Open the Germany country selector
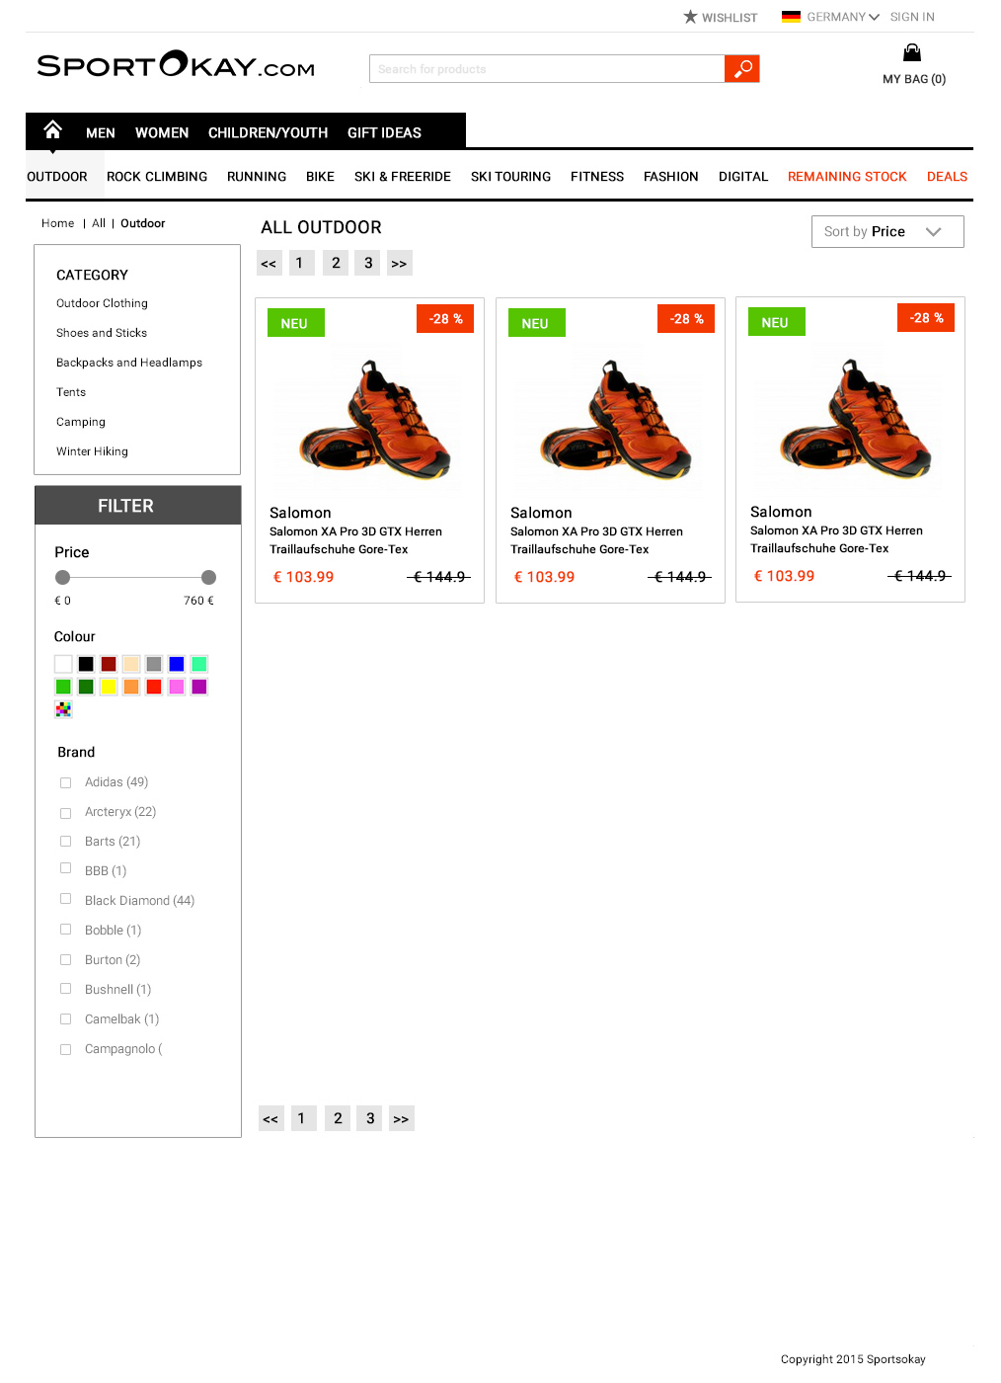The height and width of the screenshot is (1383, 1001). click(x=843, y=17)
